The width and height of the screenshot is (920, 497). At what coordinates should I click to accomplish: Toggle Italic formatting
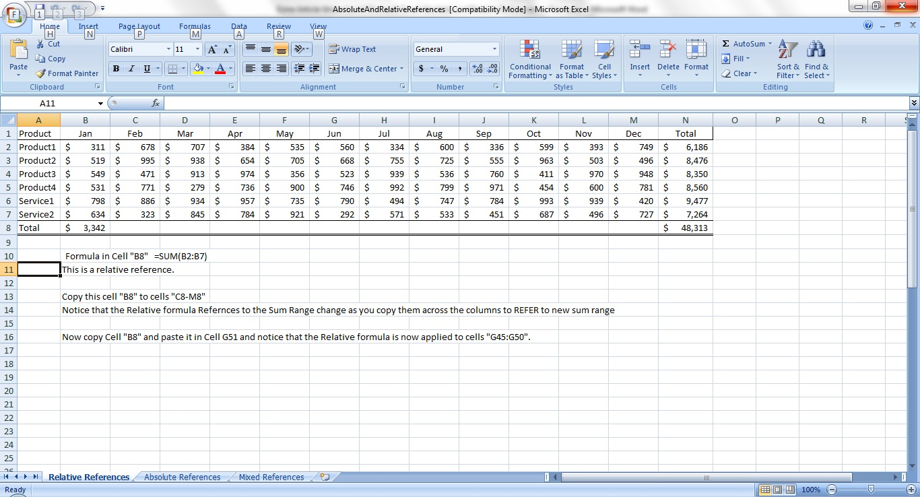131,69
